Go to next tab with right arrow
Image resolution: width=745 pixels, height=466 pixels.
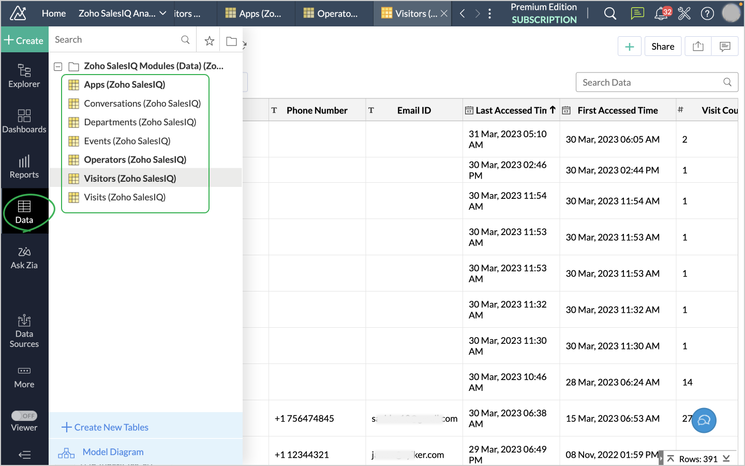pyautogui.click(x=478, y=13)
